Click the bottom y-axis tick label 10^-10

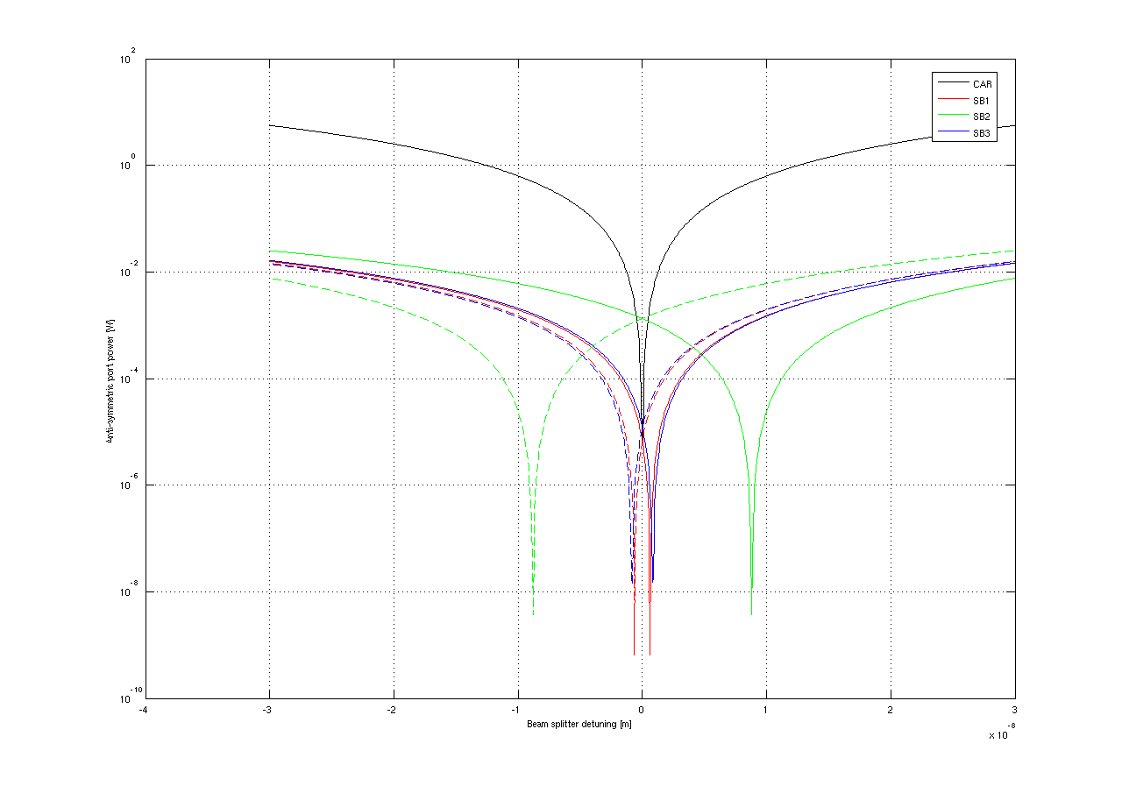(126, 698)
